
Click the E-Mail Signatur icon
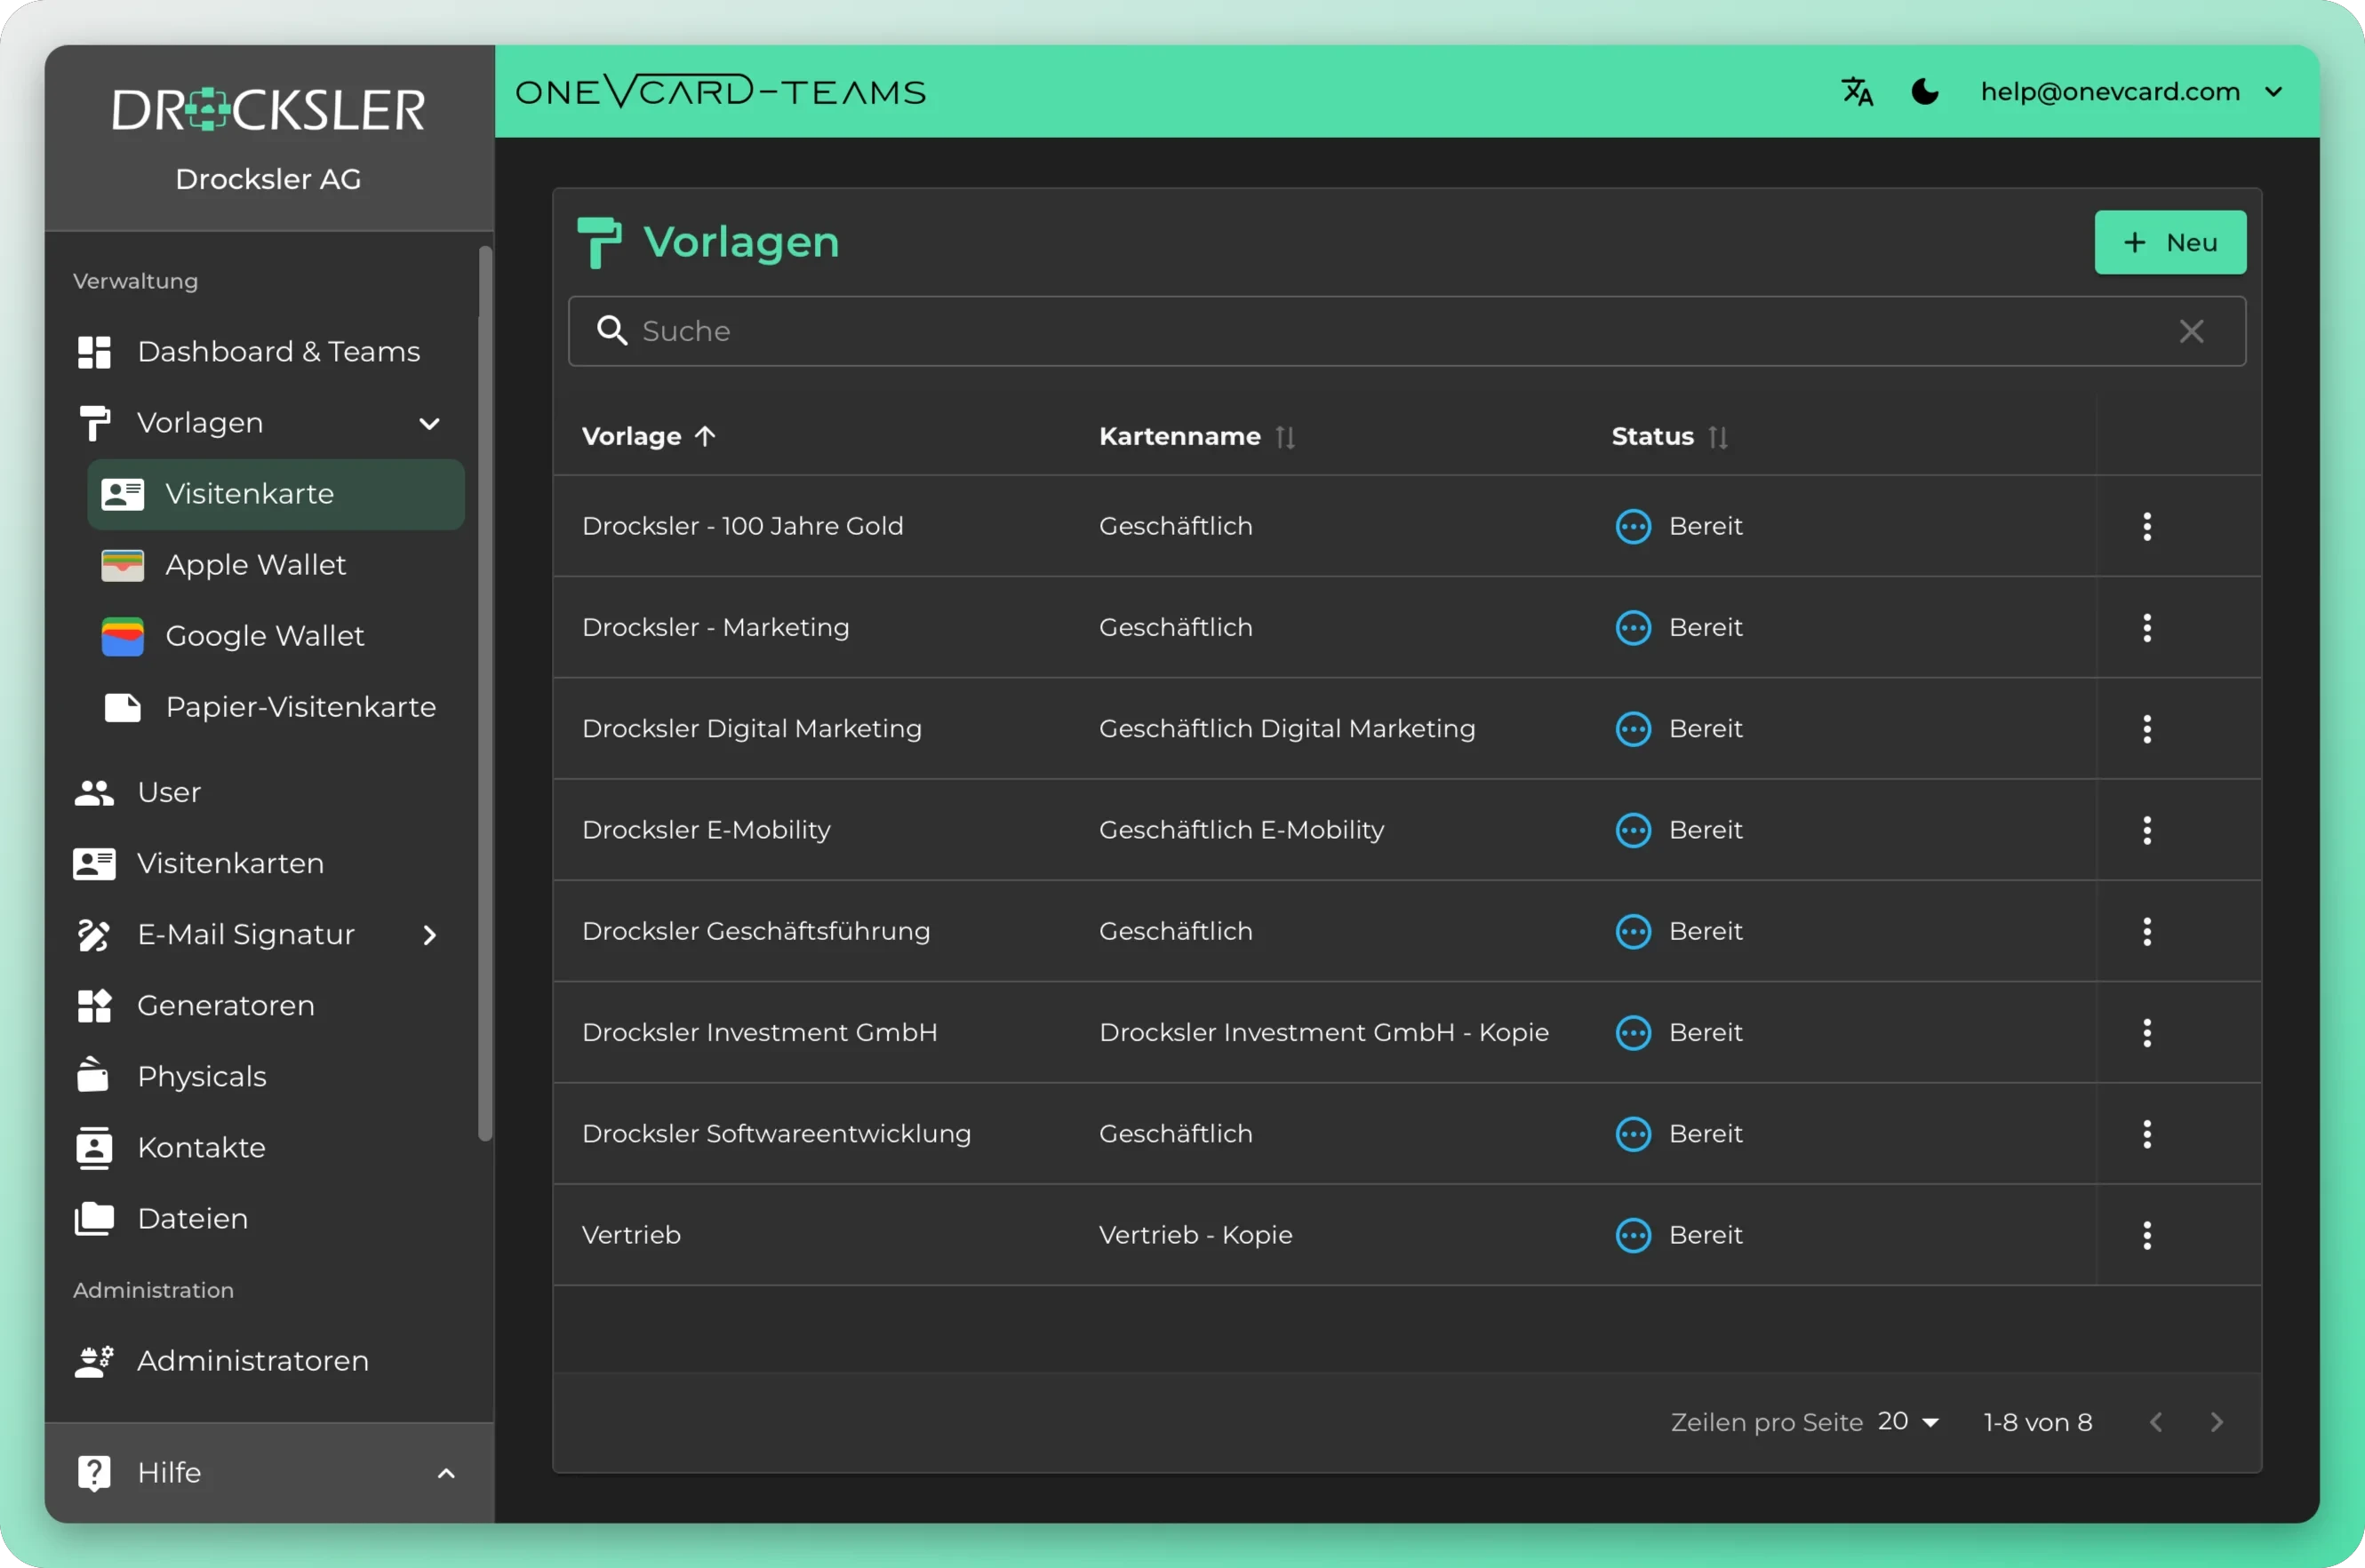coord(94,935)
